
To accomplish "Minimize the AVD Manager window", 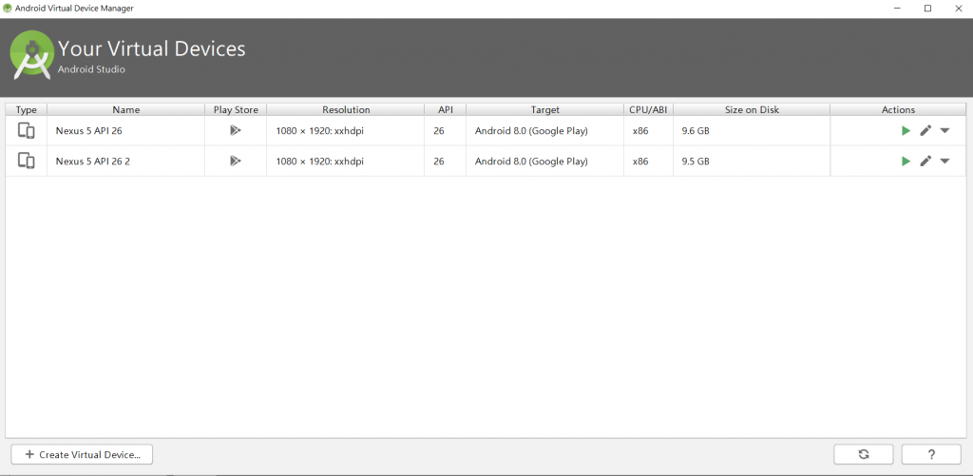I will click(x=897, y=8).
